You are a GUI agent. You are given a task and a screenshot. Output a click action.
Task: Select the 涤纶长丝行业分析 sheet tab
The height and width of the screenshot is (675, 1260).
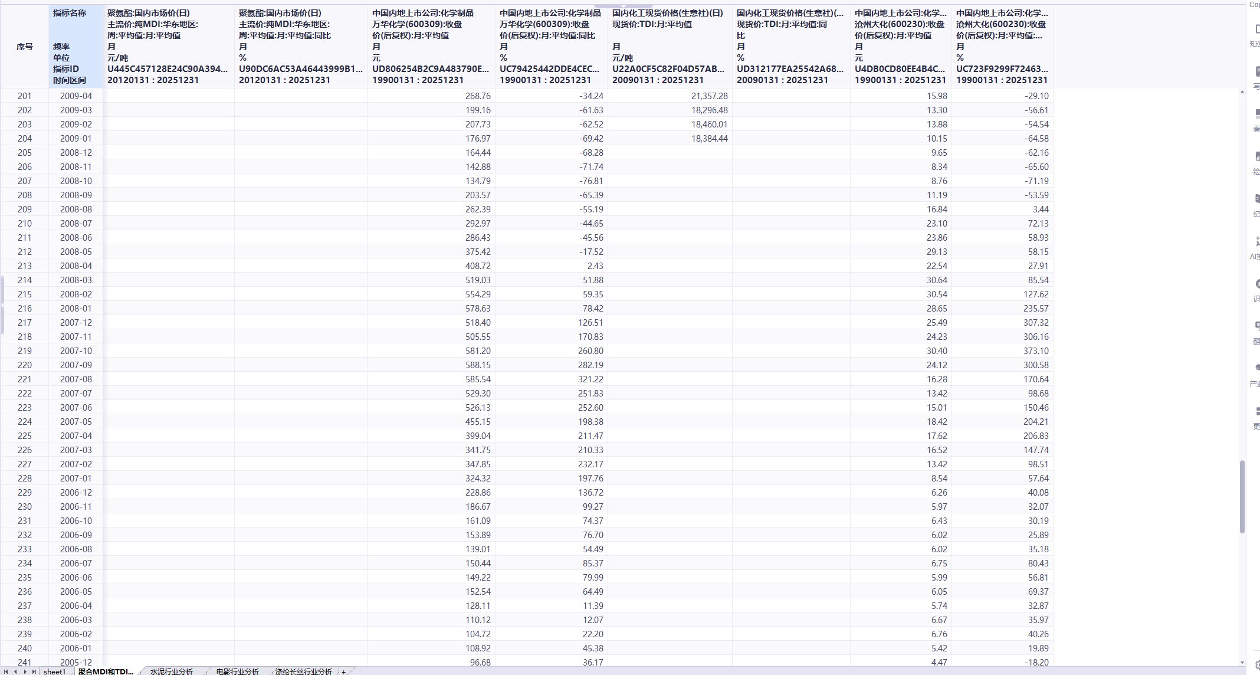[x=303, y=671]
